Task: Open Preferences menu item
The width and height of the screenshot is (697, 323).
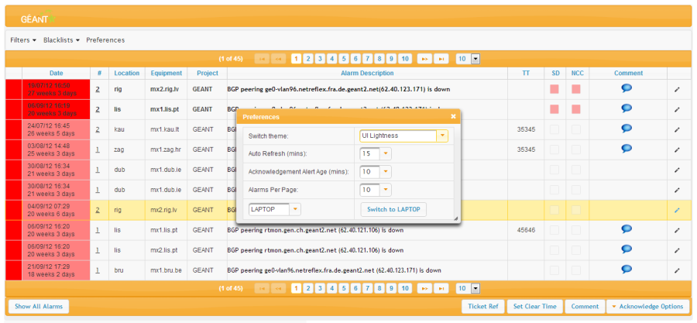Action: [105, 40]
